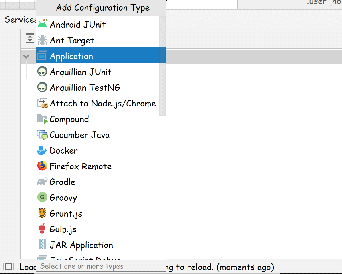The image size is (342, 274).
Task: Select Application configuration type
Action: pos(71,56)
